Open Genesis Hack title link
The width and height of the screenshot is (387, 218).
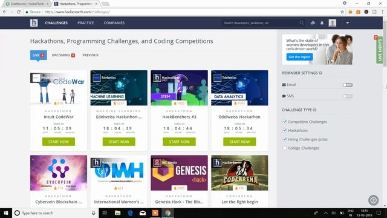click(x=179, y=202)
